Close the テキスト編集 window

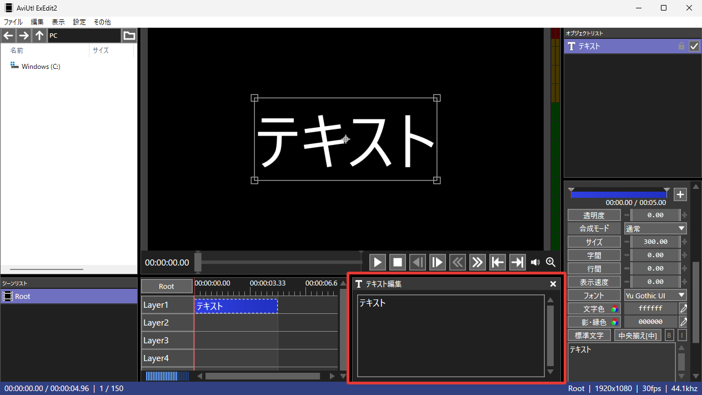(x=553, y=284)
